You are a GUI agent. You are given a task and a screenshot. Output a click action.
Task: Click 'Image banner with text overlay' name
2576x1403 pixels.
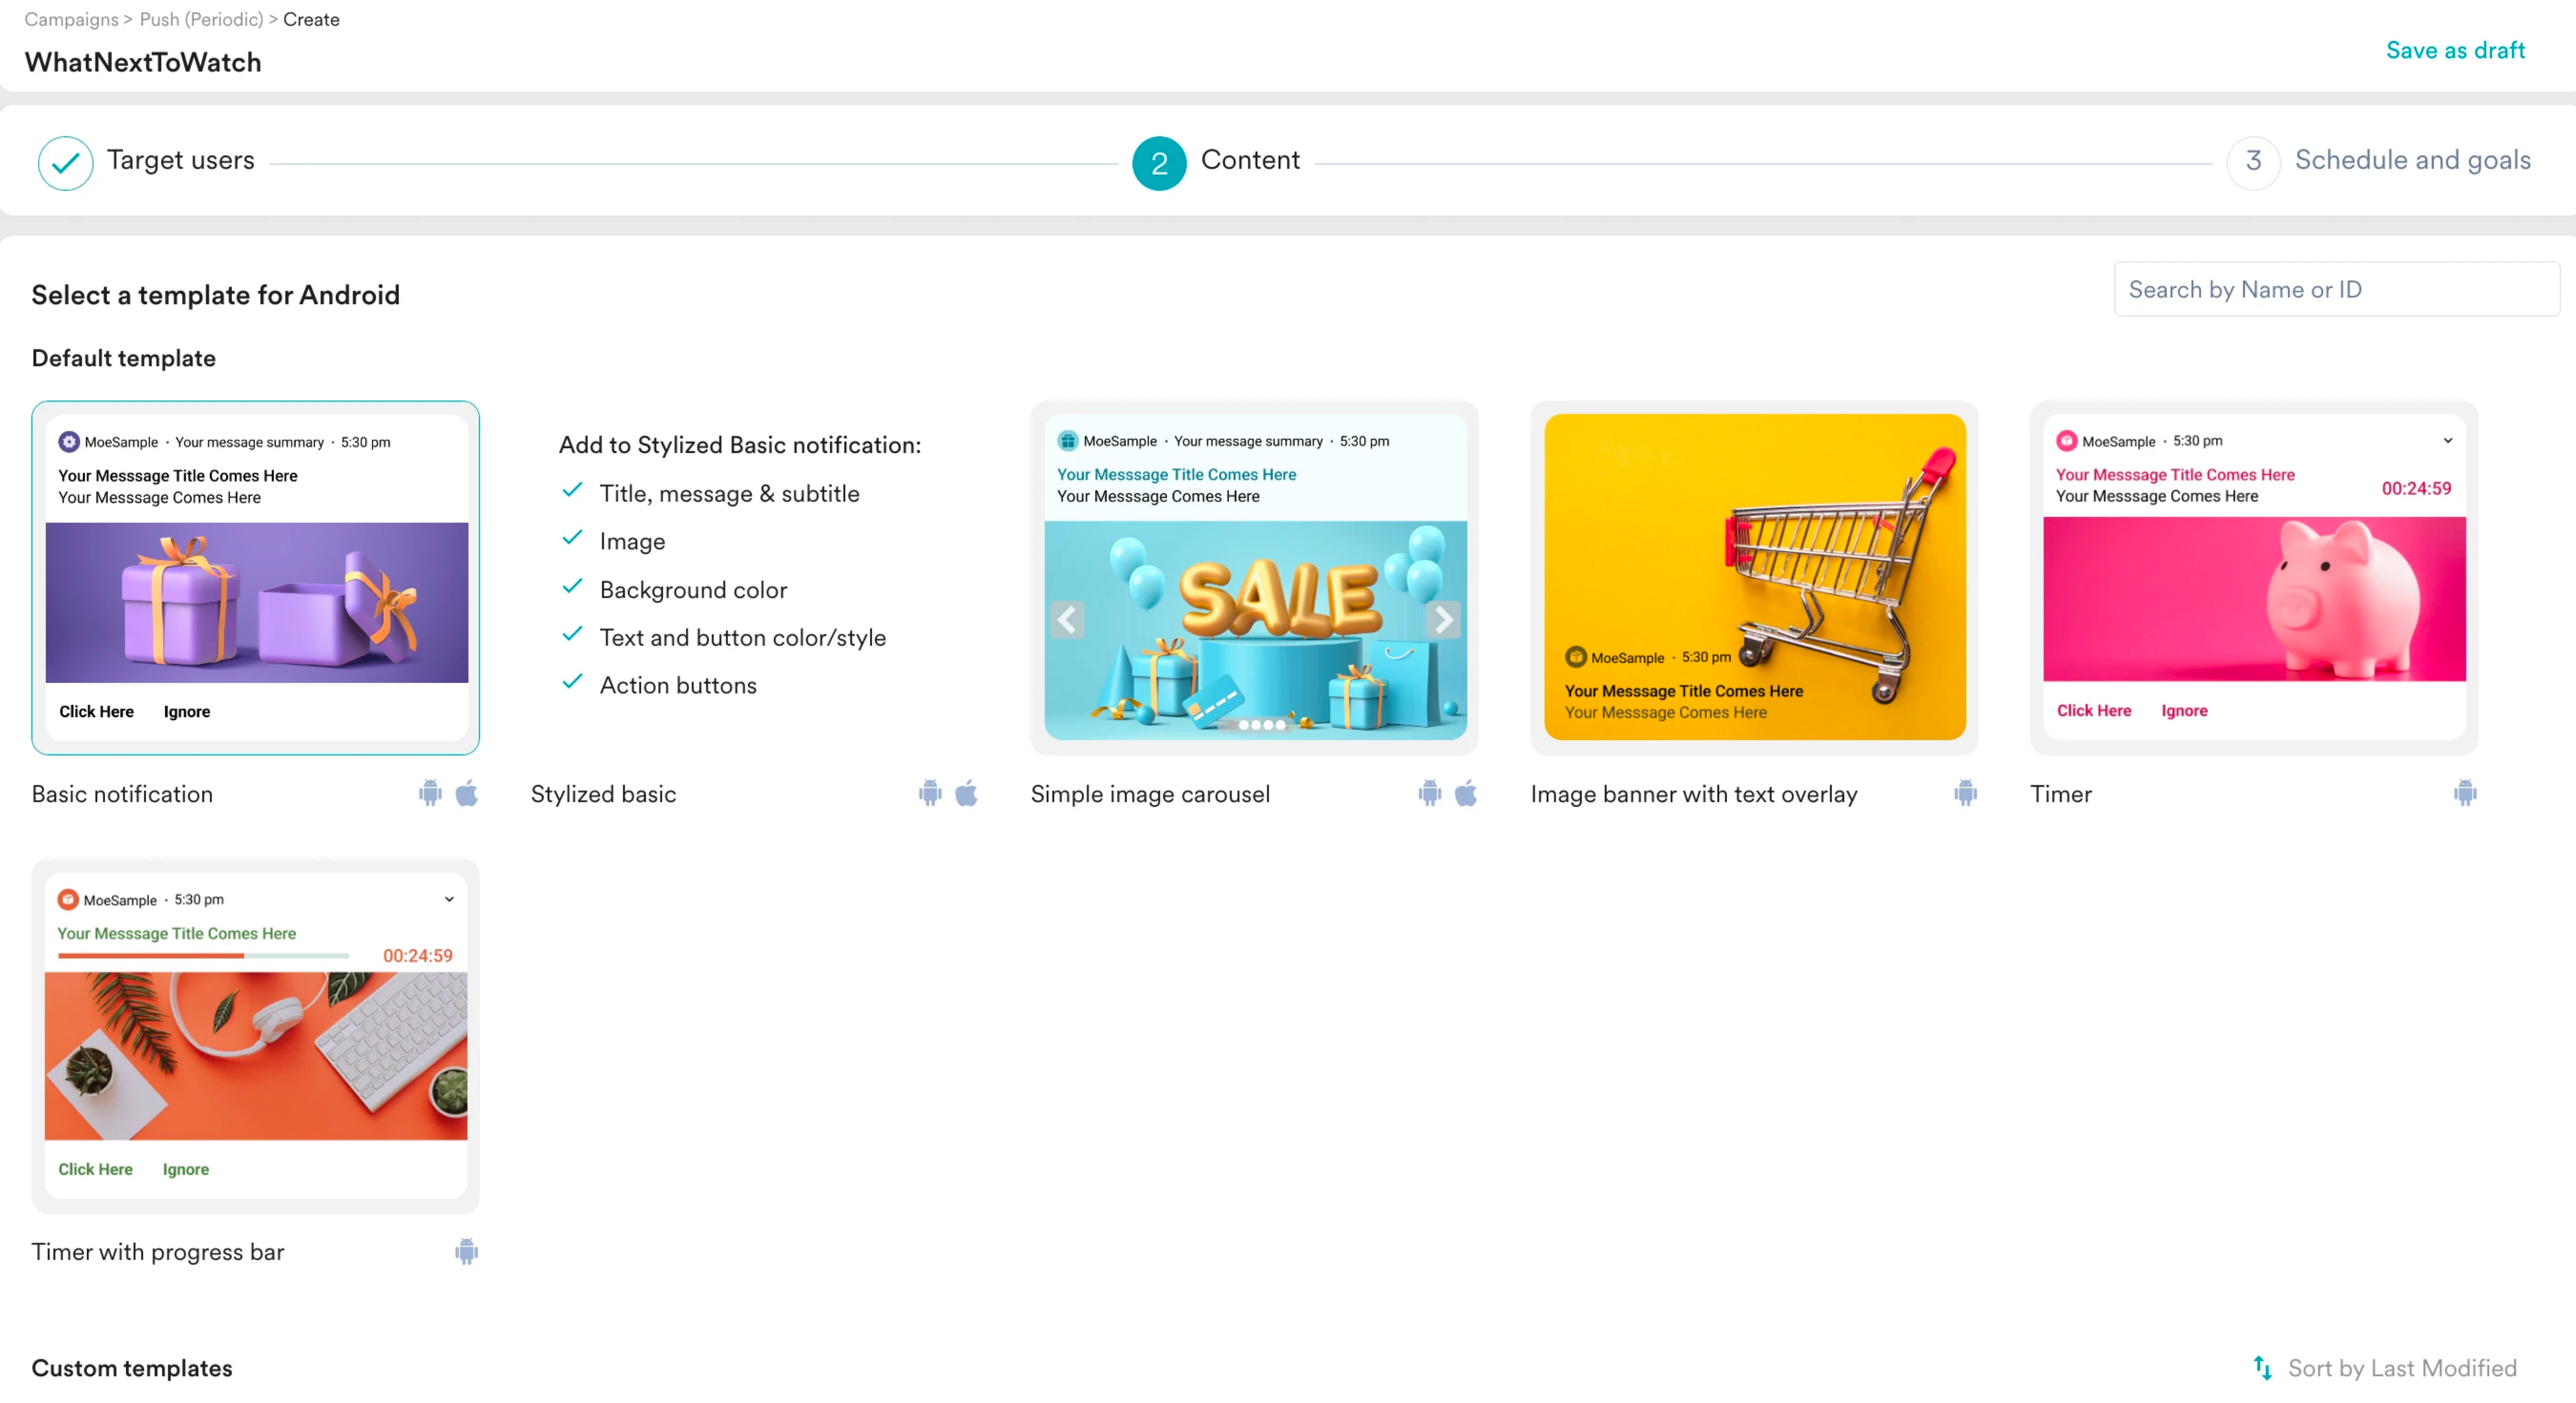pyautogui.click(x=1694, y=794)
